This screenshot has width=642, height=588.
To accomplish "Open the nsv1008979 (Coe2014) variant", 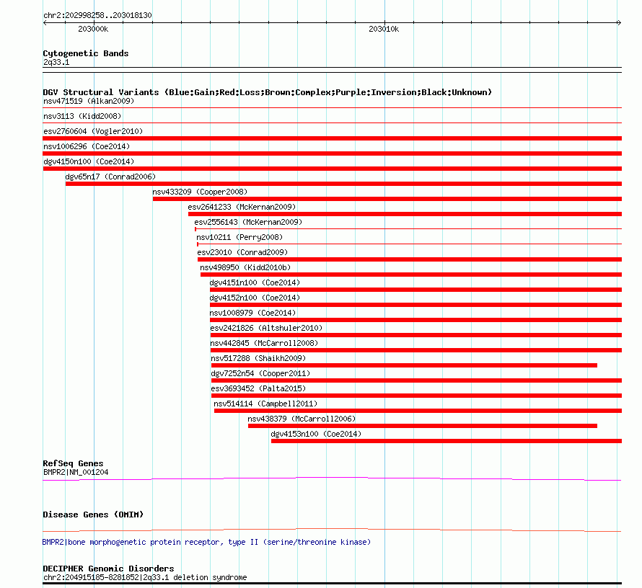I will (x=252, y=313).
